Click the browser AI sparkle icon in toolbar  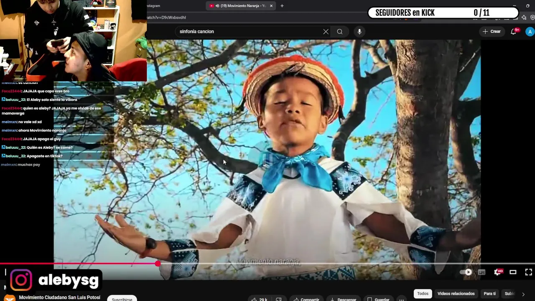524,18
